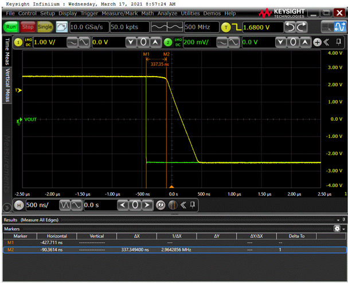
Task: Click the redo arrow icon
Action: pyautogui.click(x=302, y=27)
